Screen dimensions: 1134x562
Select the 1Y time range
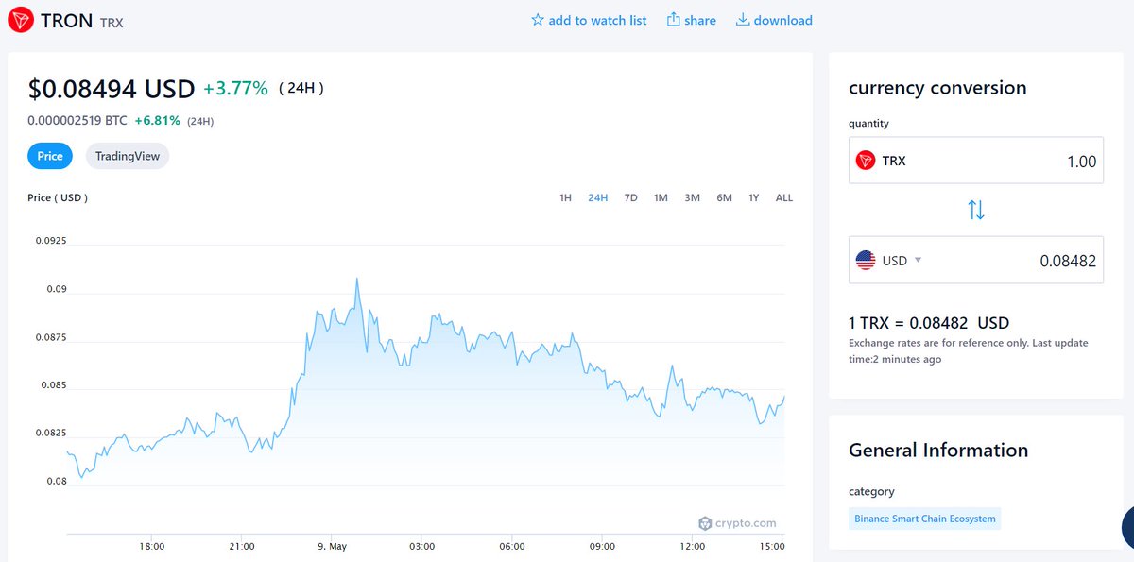[753, 197]
